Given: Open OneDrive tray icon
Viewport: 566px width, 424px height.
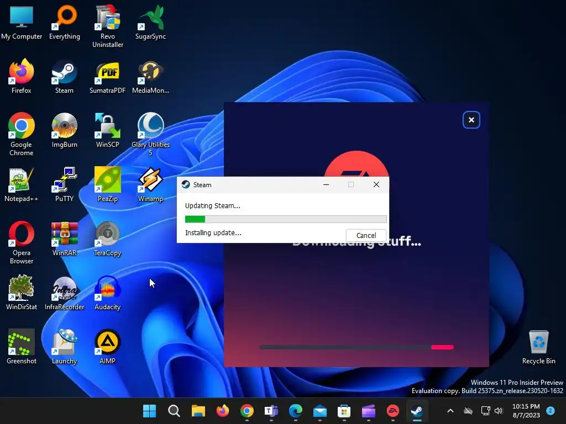Looking at the screenshot, I should click(468, 411).
